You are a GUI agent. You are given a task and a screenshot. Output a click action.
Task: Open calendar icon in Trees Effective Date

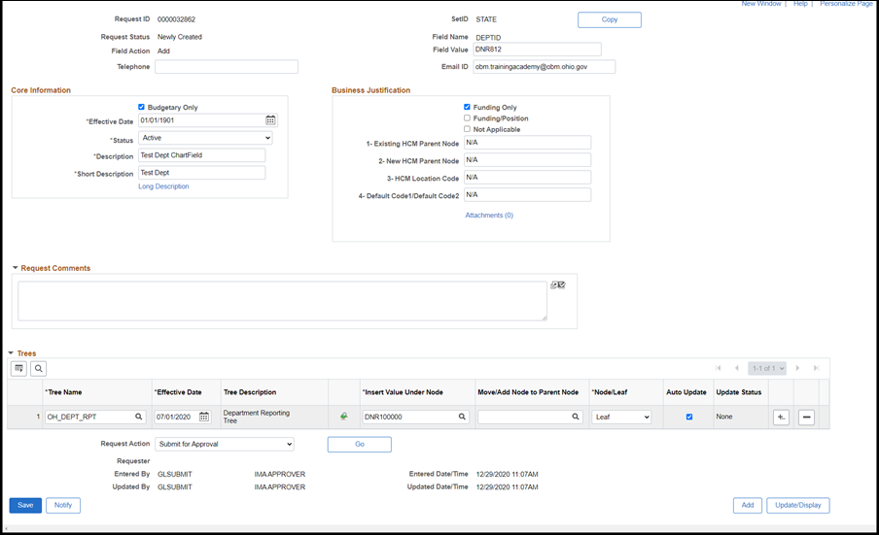point(204,418)
